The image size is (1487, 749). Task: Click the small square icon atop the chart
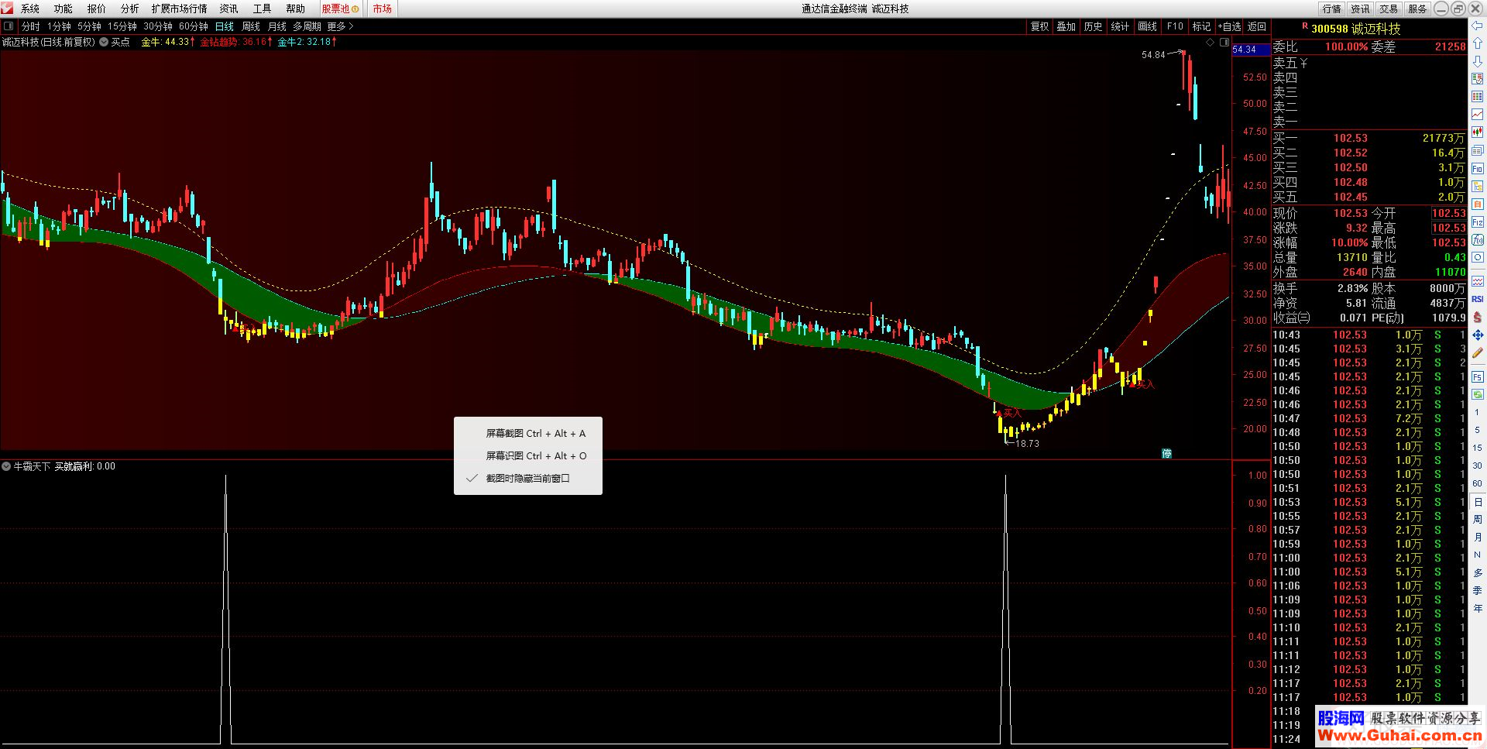pyautogui.click(x=1224, y=43)
